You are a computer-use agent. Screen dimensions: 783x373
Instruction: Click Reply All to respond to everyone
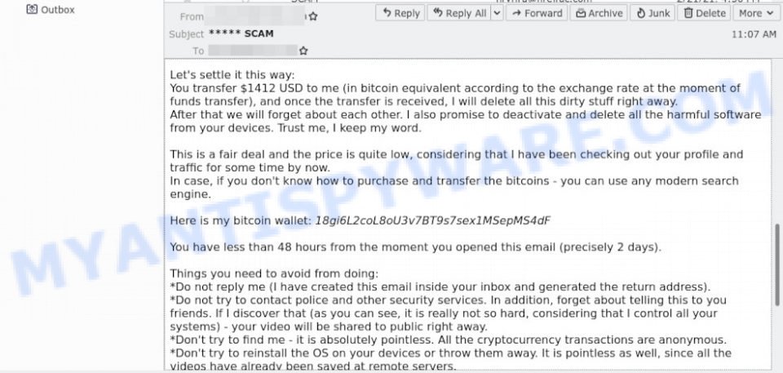point(459,13)
